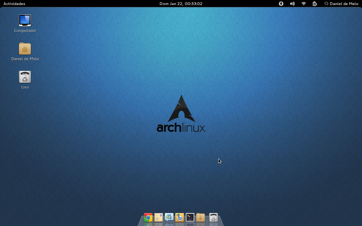
Task: Open the Daniel de Melo user menu
Action: [344, 4]
